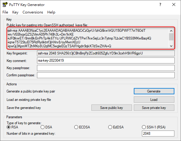Click the public key box scroll down arrow
181x141 pixels.
[x=171, y=46]
